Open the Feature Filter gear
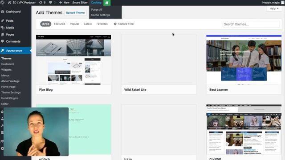The height and width of the screenshot is (160, 285). [124, 24]
